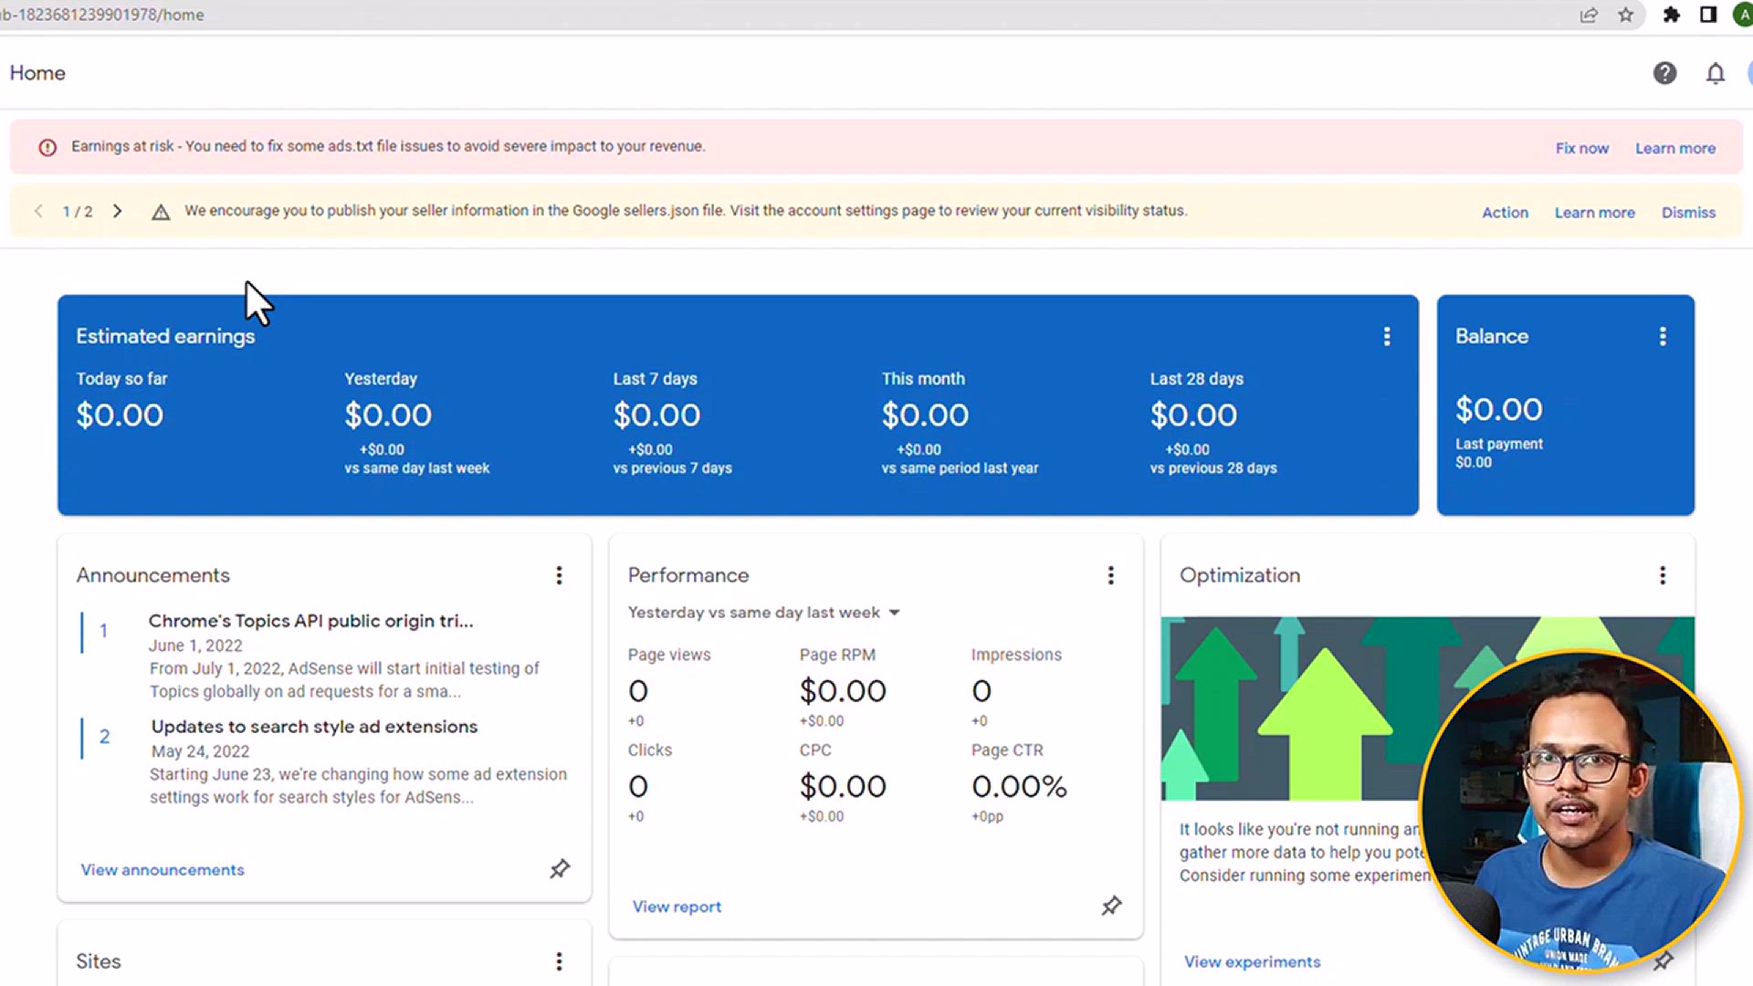Open the Help question mark icon
This screenshot has height=986, width=1753.
(1664, 73)
